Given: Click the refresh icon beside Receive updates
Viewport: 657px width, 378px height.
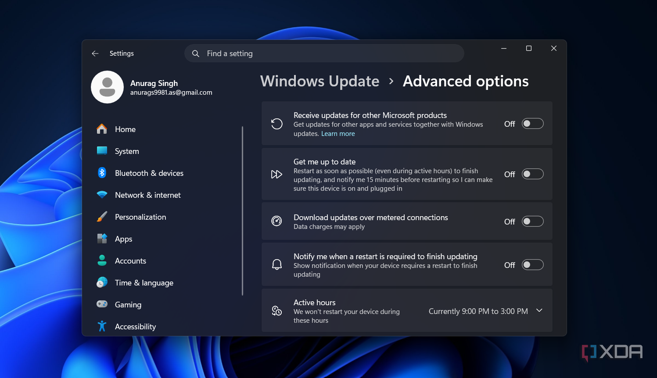Looking at the screenshot, I should (x=276, y=124).
